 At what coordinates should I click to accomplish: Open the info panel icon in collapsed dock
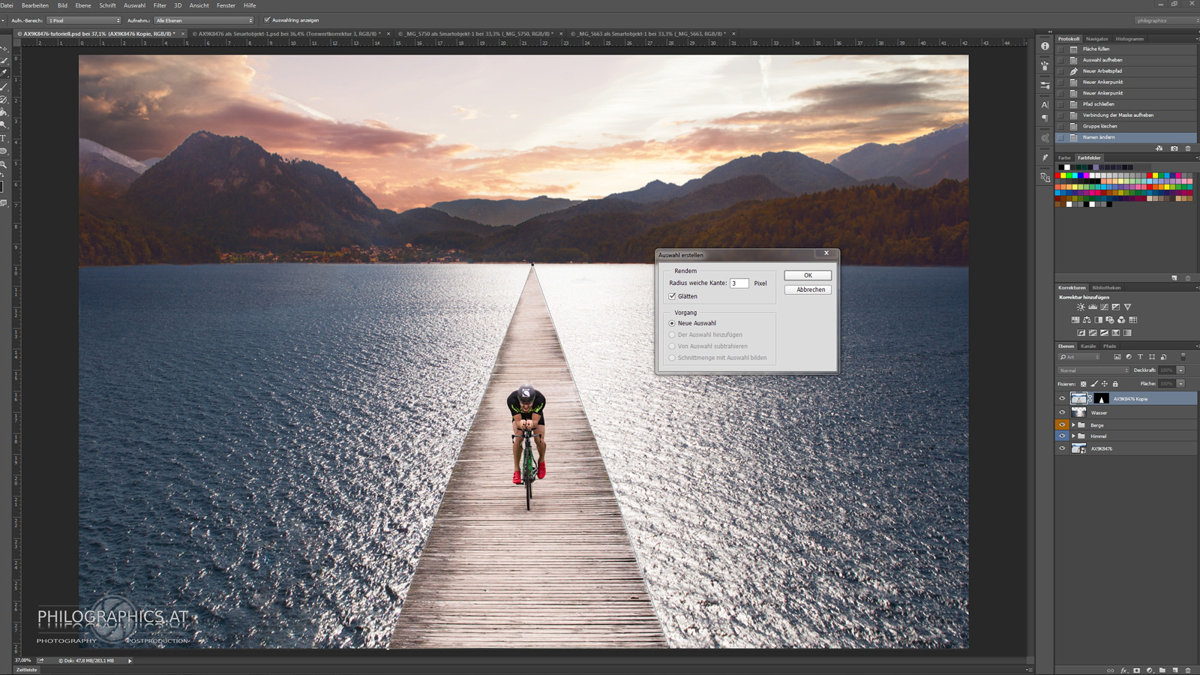click(1045, 46)
